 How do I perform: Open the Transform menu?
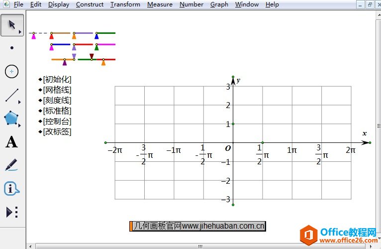coord(125,4)
